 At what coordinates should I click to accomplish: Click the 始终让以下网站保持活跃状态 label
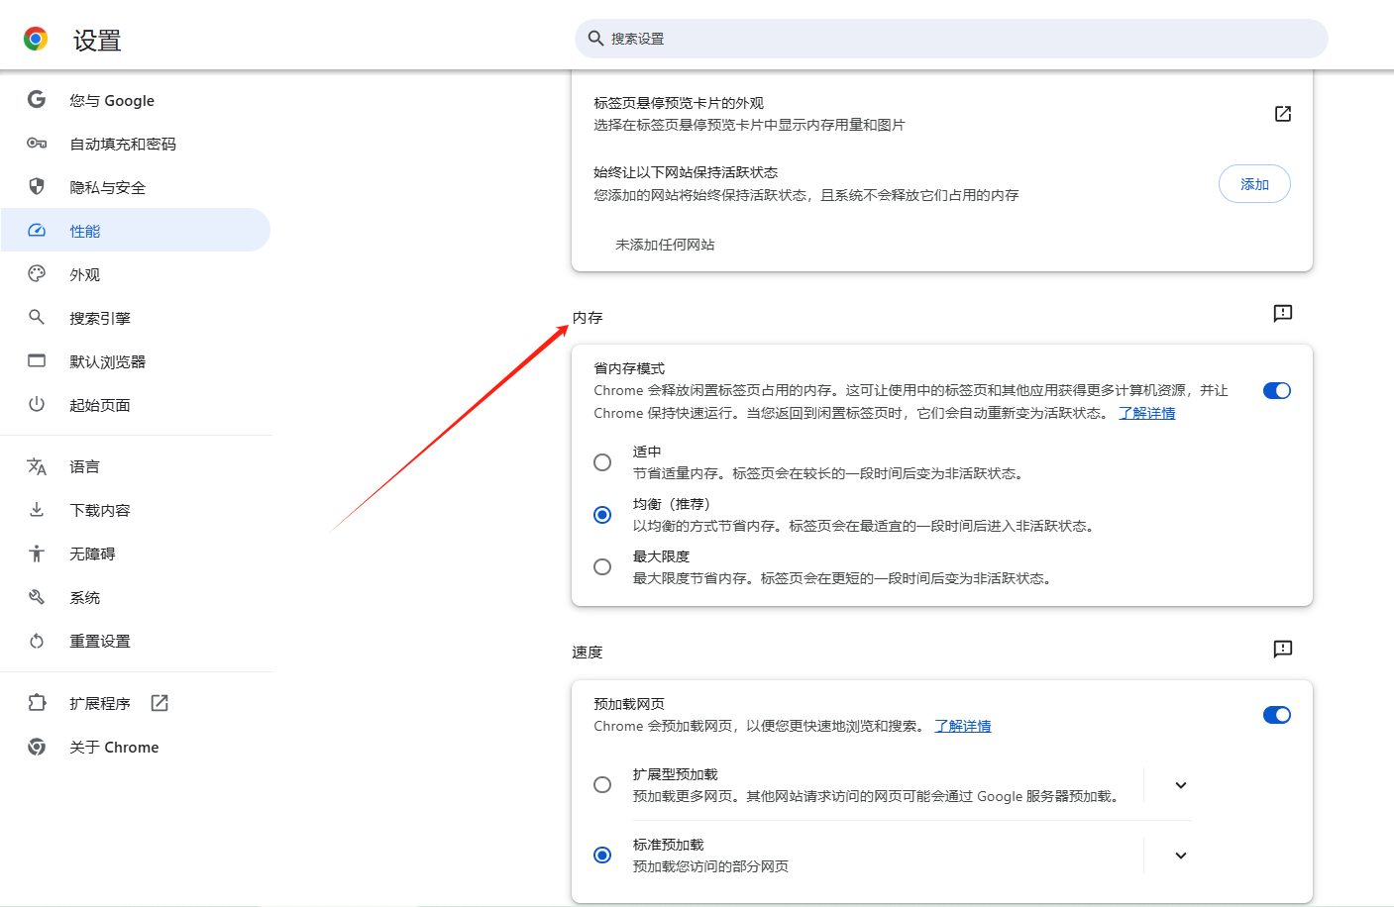tap(686, 172)
